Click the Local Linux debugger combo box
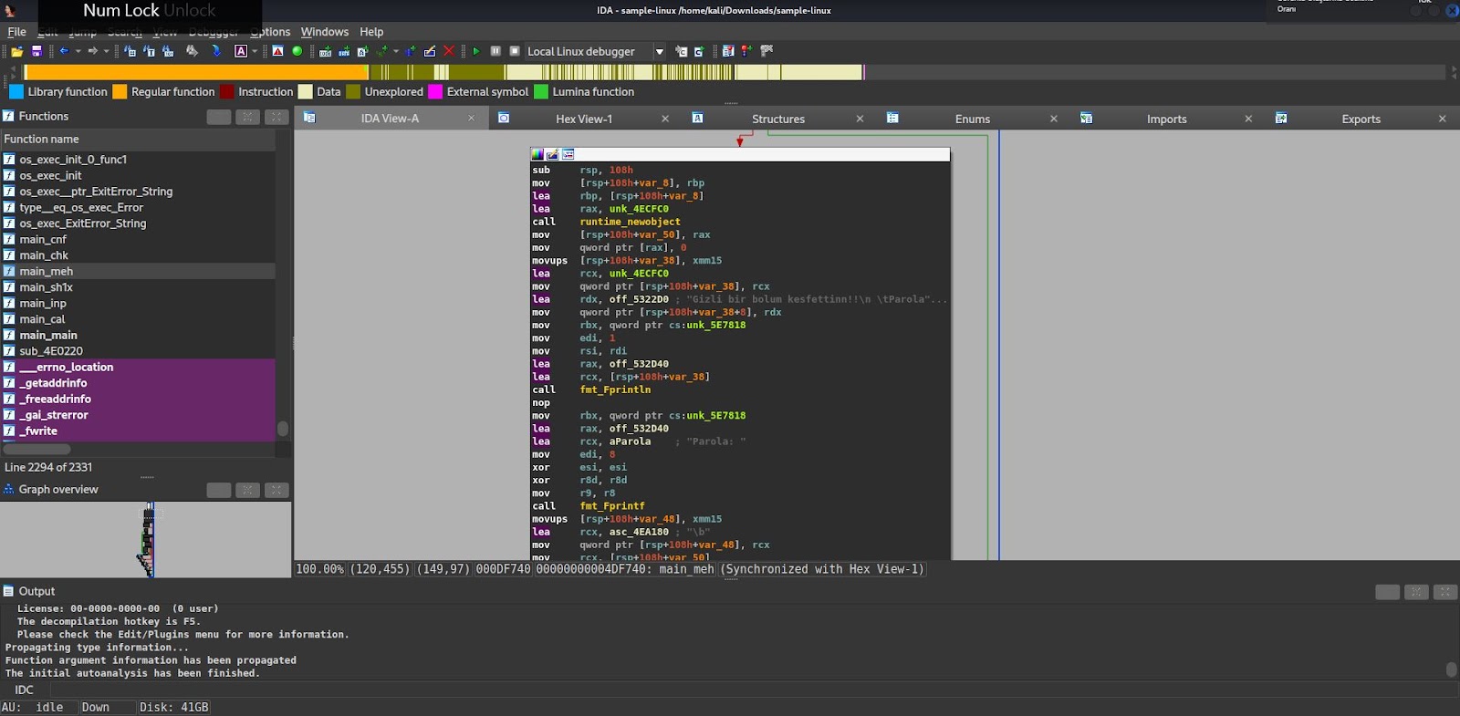The height and width of the screenshot is (716, 1460). click(595, 52)
